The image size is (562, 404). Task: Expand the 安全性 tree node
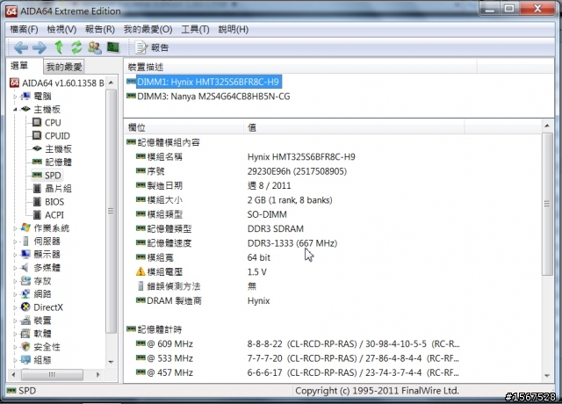pyautogui.click(x=15, y=348)
